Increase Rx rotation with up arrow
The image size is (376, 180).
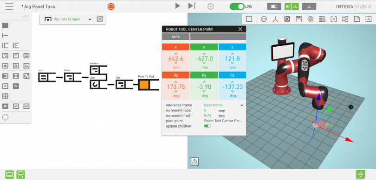(176, 82)
